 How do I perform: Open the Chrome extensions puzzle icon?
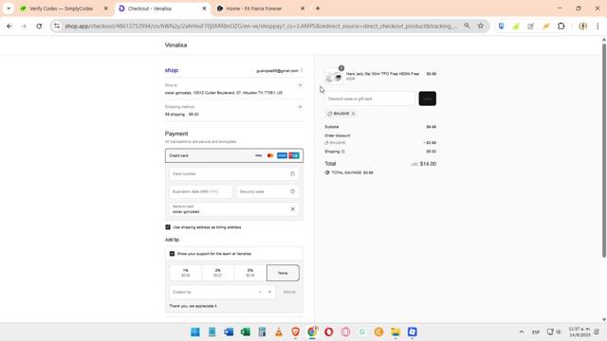pos(561,27)
